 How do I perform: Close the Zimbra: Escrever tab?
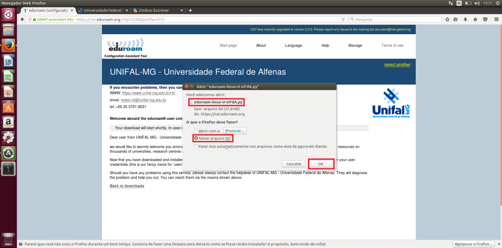pos(181,10)
